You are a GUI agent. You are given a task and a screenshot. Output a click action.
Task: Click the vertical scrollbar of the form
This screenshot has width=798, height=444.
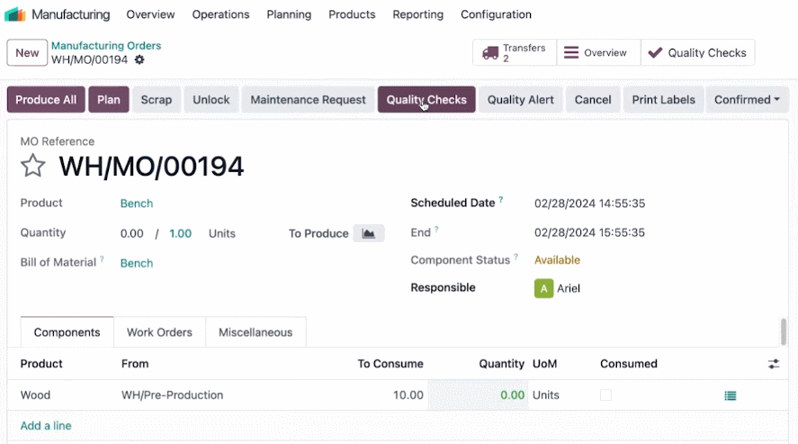[x=784, y=332]
